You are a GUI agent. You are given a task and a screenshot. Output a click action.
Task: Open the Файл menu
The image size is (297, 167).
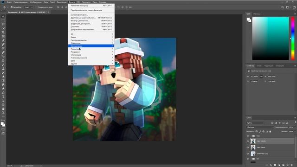[x=9, y=2]
